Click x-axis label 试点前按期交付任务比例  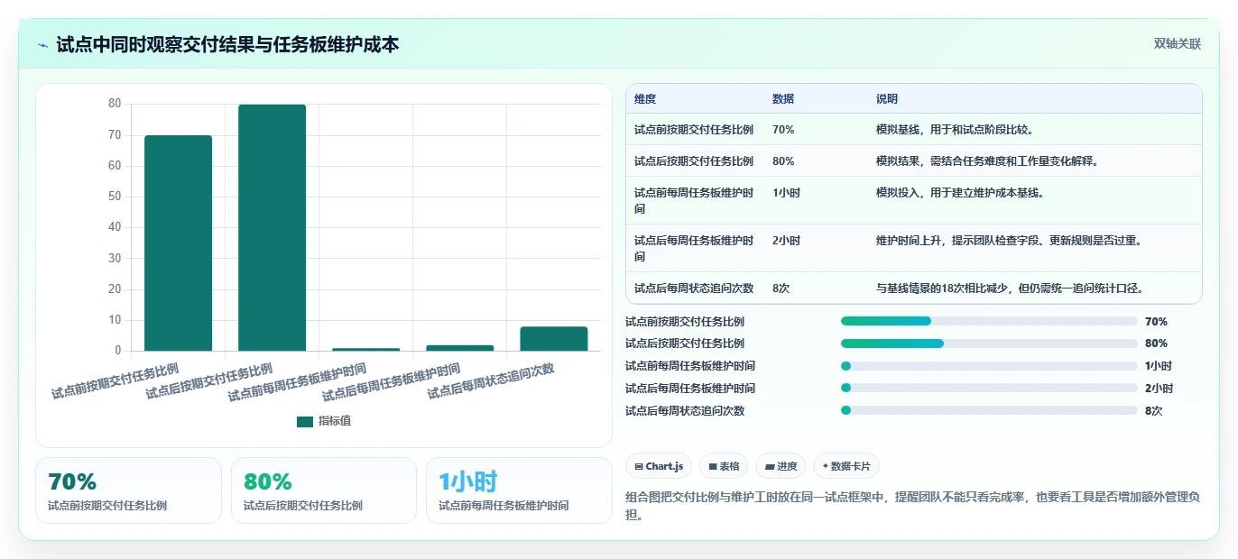point(115,380)
